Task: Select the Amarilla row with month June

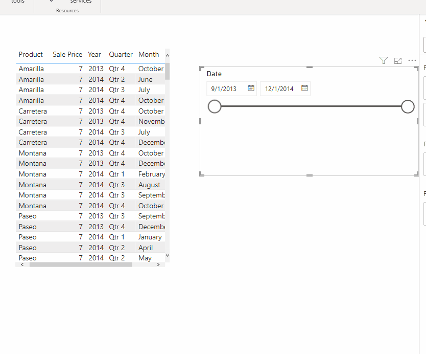Action: [90, 79]
